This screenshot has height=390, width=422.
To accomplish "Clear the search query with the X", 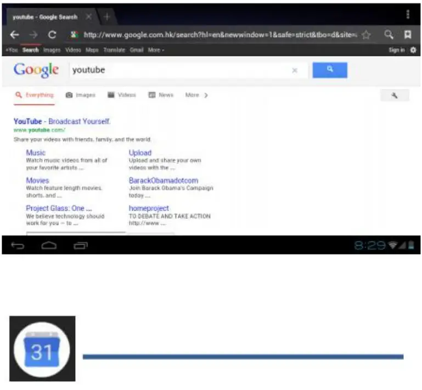I will coord(295,70).
